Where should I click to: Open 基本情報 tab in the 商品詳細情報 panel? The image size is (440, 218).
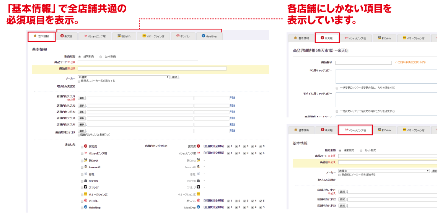pos(301,38)
